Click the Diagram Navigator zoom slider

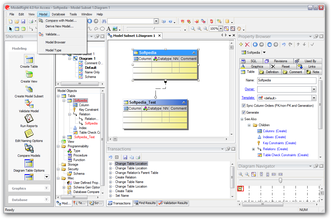click(280, 180)
